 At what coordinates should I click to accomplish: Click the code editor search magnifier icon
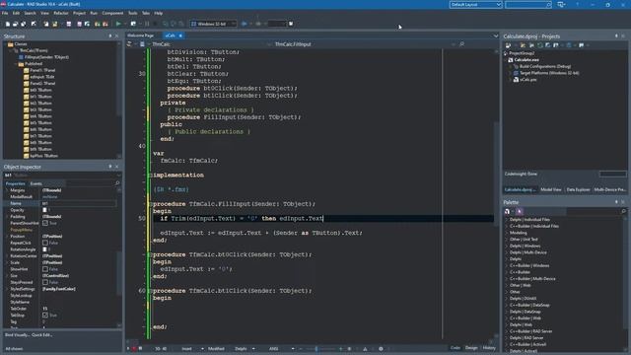pos(461,44)
